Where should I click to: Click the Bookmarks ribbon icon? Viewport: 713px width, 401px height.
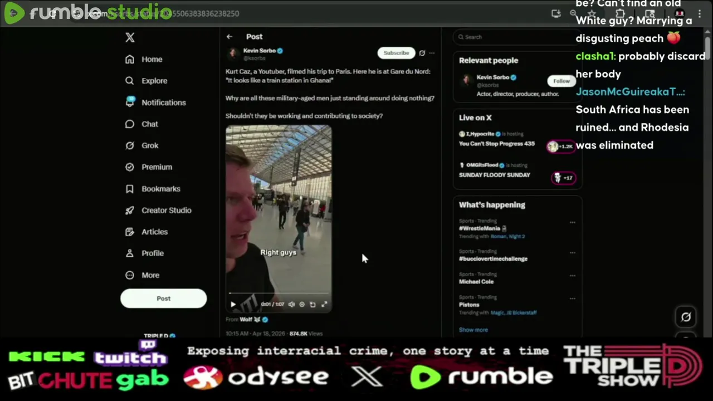pyautogui.click(x=130, y=189)
